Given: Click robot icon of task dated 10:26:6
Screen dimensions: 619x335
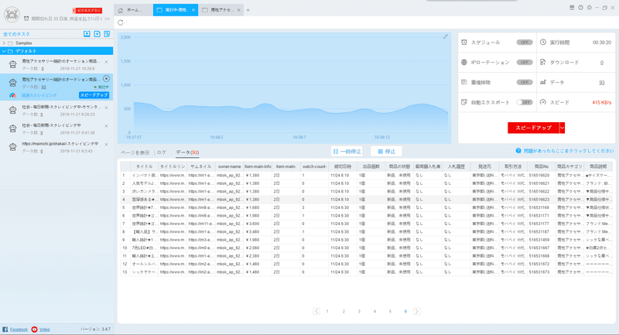Looking at the screenshot, I should click(12, 64).
